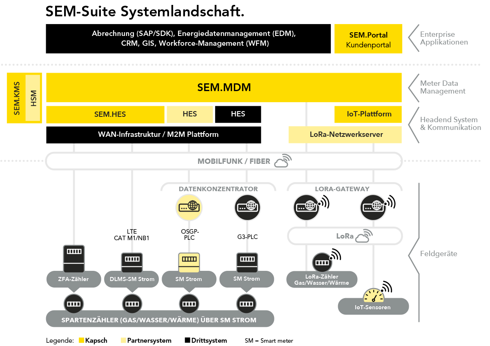Select the second LoRa gateway icon with wifi waves
The width and height of the screenshot is (490, 346).
click(378, 208)
